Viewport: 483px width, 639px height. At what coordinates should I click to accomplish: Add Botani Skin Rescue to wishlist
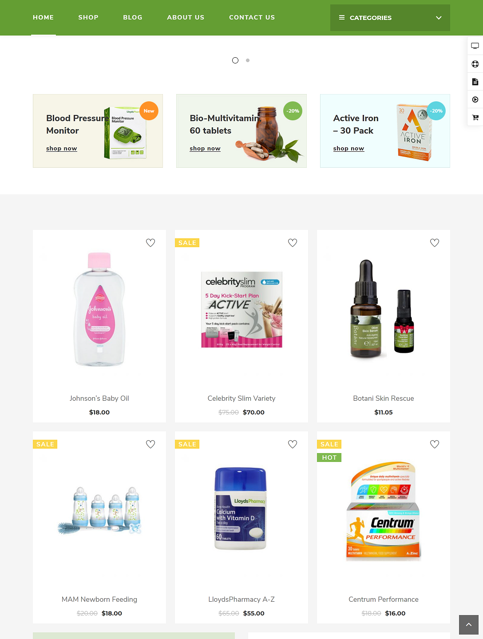point(435,243)
